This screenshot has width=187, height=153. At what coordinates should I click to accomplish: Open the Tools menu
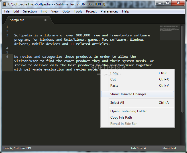click(78, 11)
